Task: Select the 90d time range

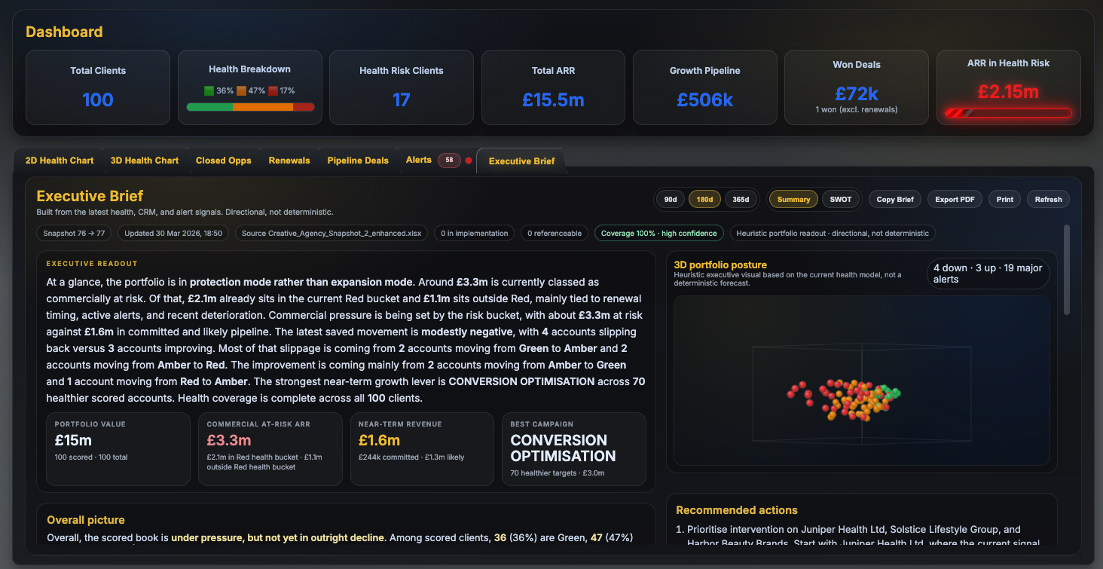Action: point(670,199)
